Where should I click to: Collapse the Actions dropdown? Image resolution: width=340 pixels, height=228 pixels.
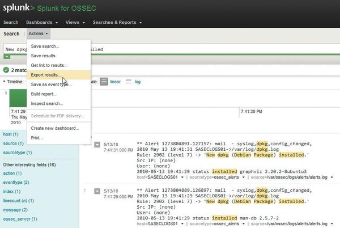[x=39, y=33]
